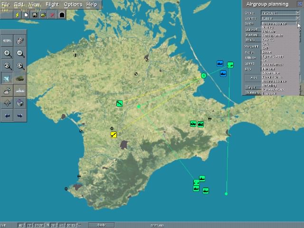Select the yellow unit marker on map
304x228 pixels.
point(114,135)
